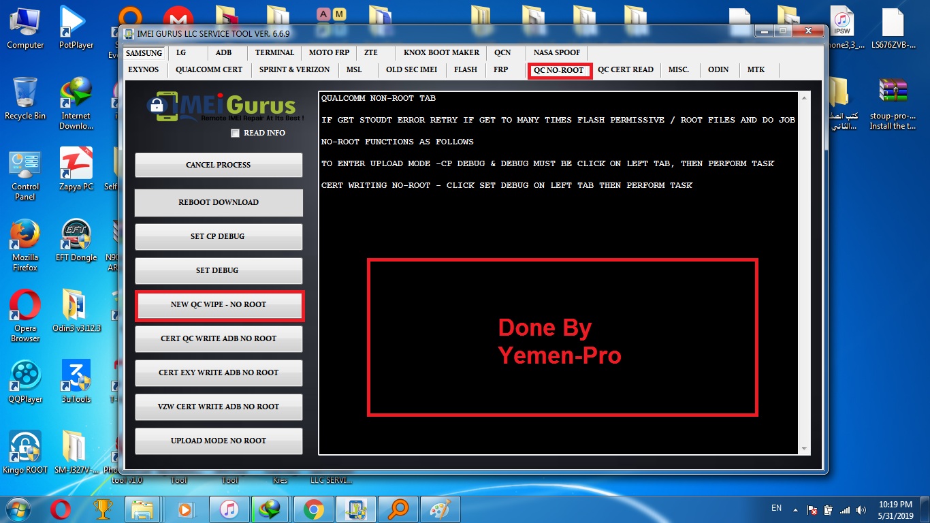Run NEW QC WIPE - NO ROOT
The image size is (930, 523).
(x=219, y=304)
